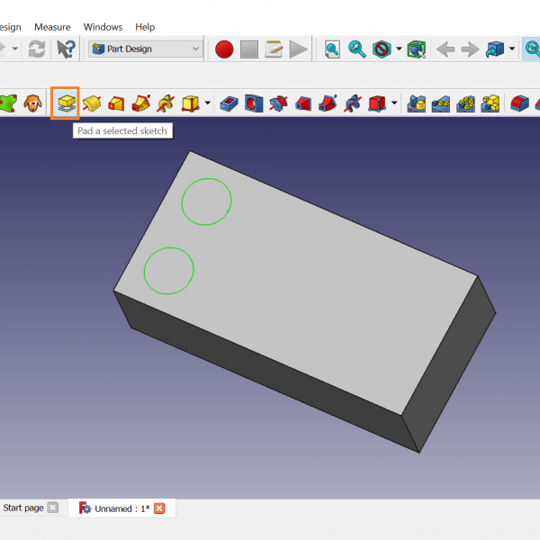Click the Additive Loft tool
The image size is (540, 540).
click(116, 103)
